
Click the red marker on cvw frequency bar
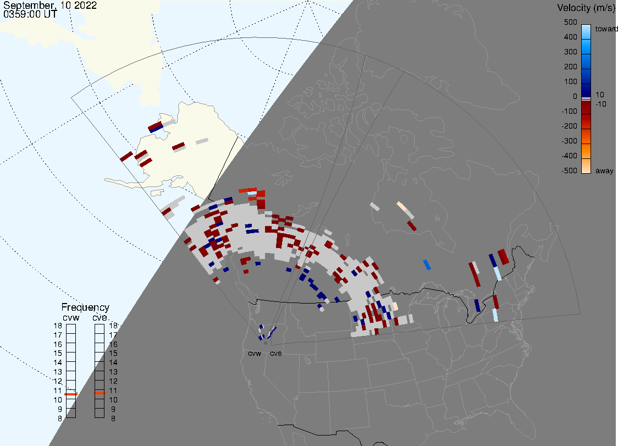pos(71,394)
